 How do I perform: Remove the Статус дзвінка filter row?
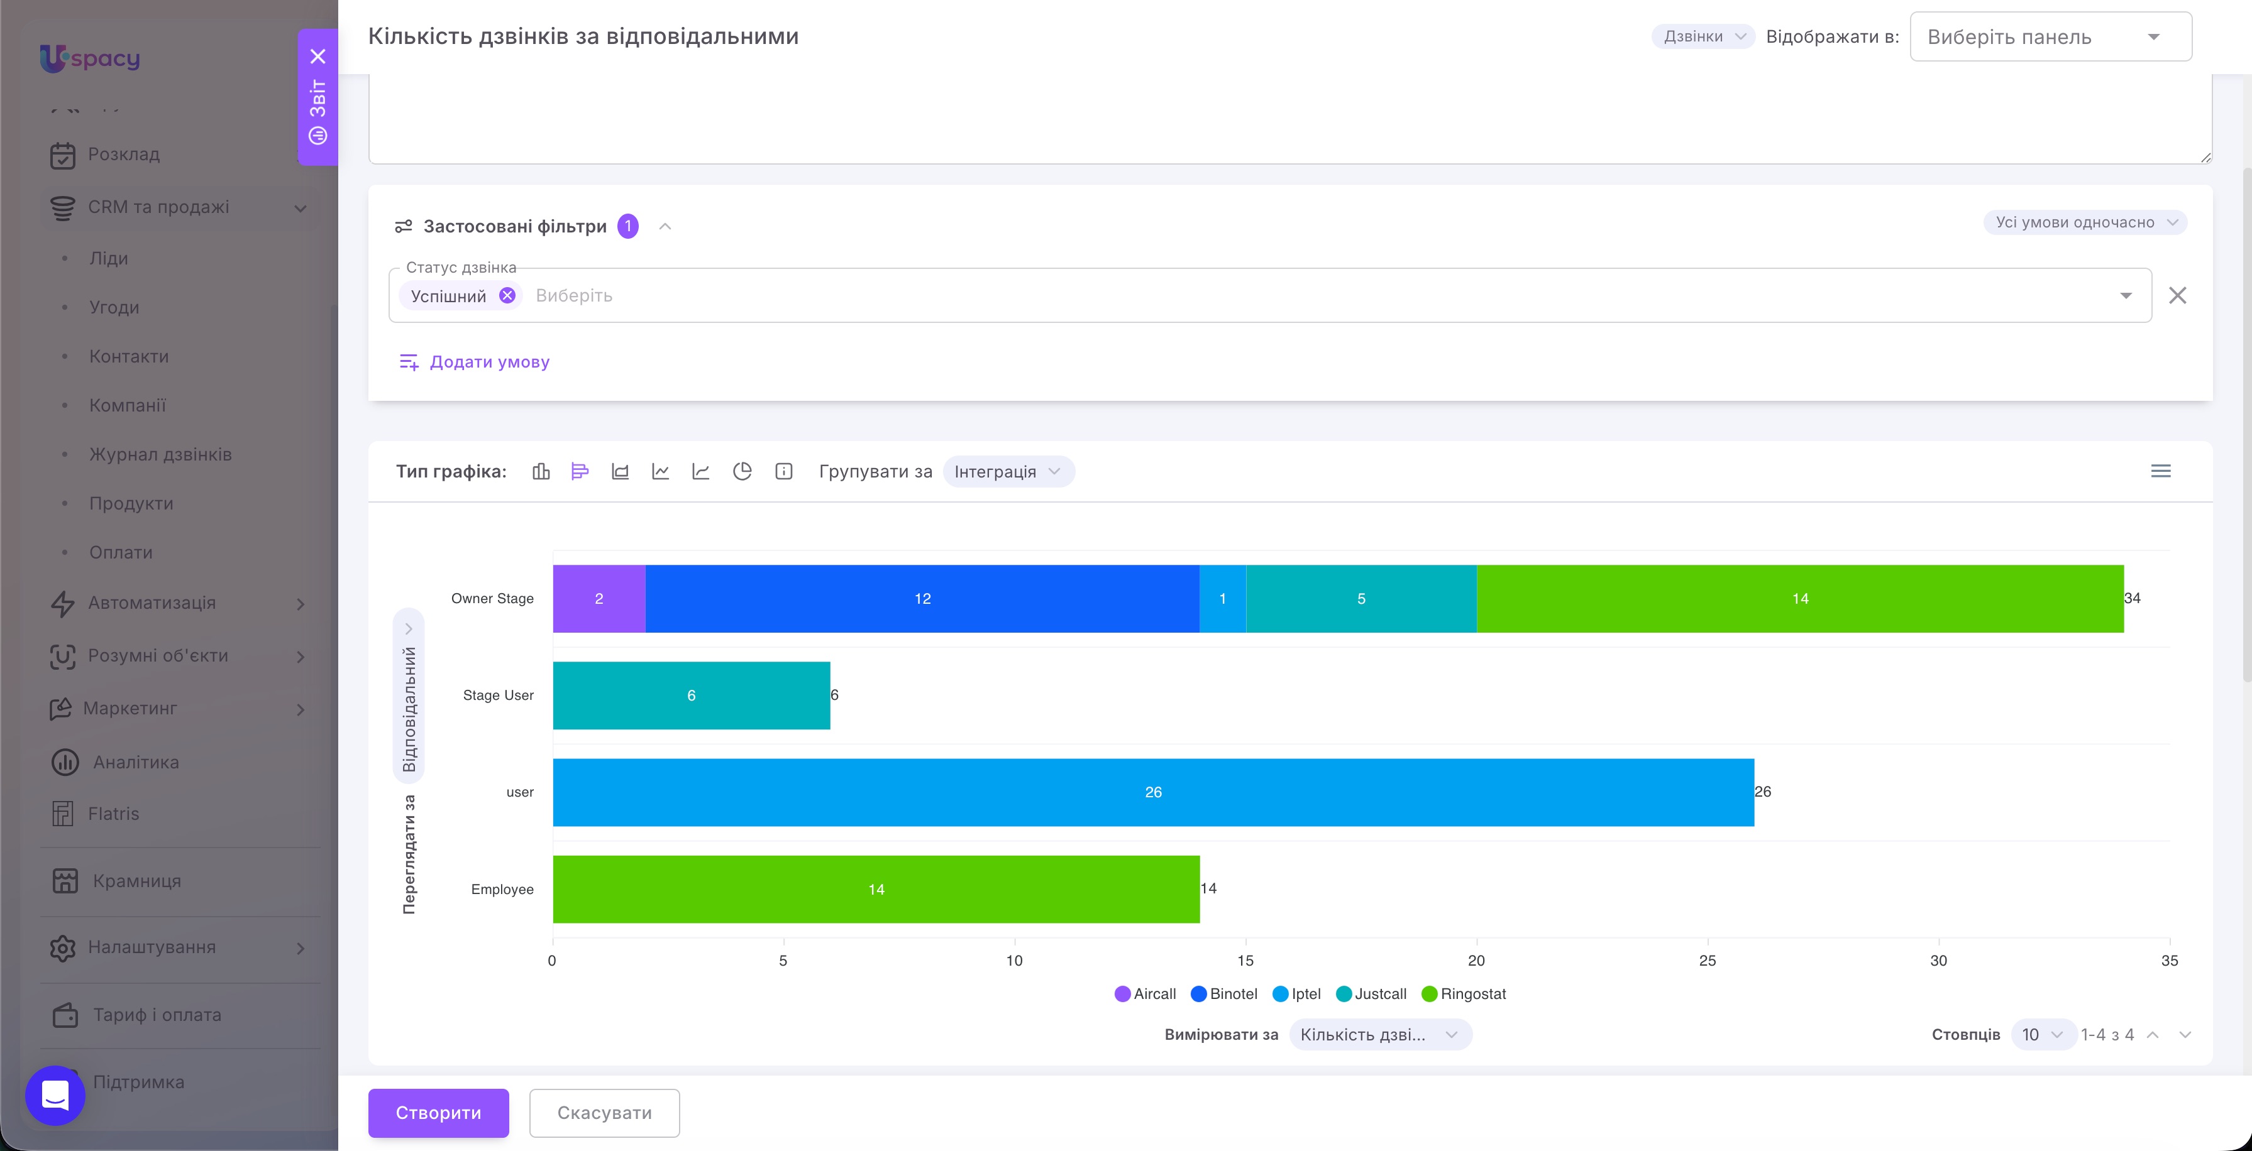click(x=2178, y=295)
